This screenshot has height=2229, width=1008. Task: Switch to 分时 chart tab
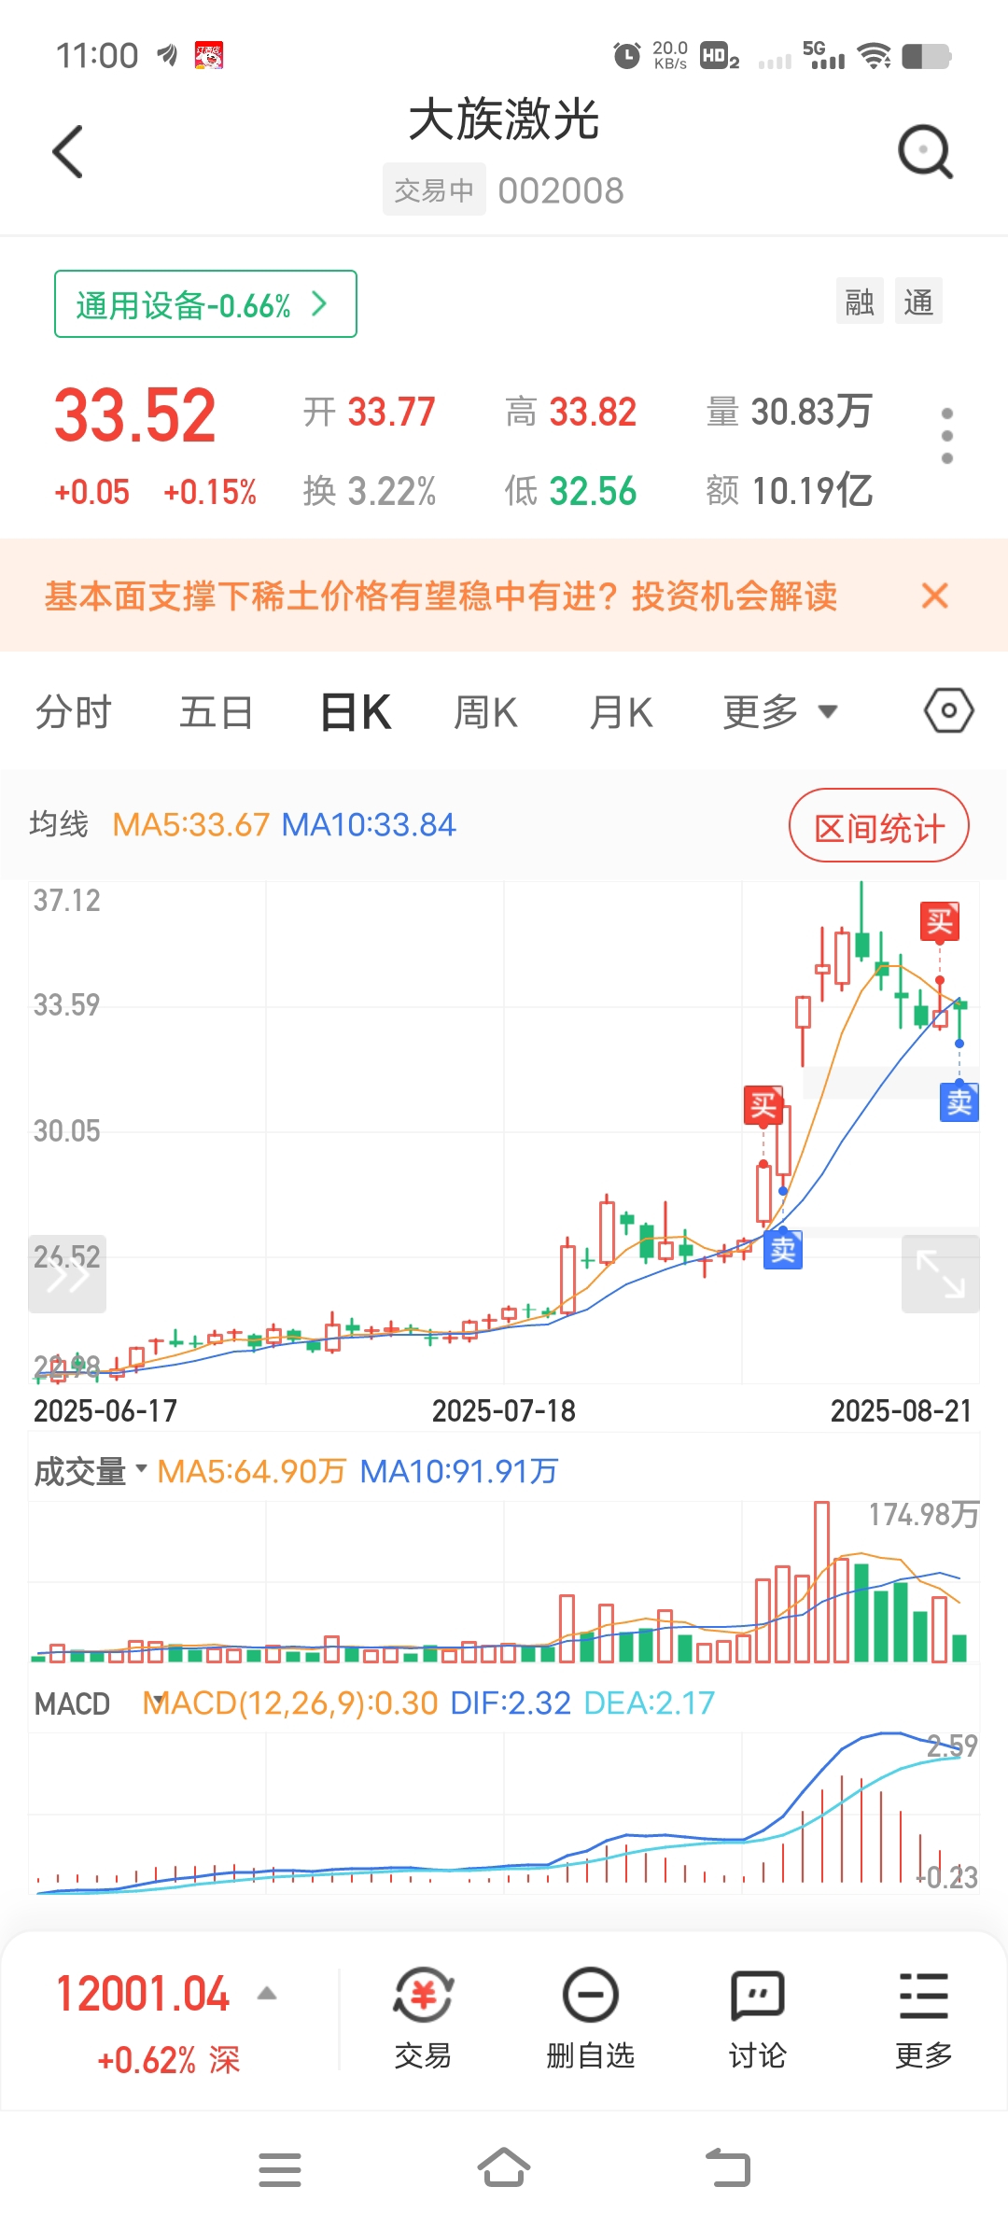tap(74, 712)
